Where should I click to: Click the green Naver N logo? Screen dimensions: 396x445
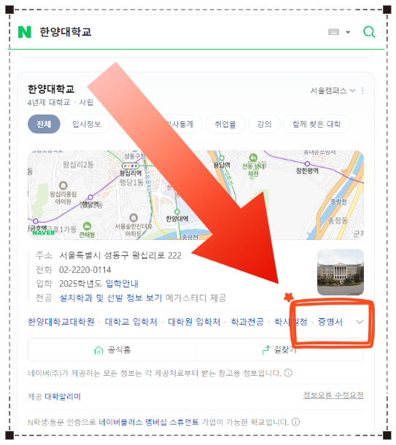(24, 32)
